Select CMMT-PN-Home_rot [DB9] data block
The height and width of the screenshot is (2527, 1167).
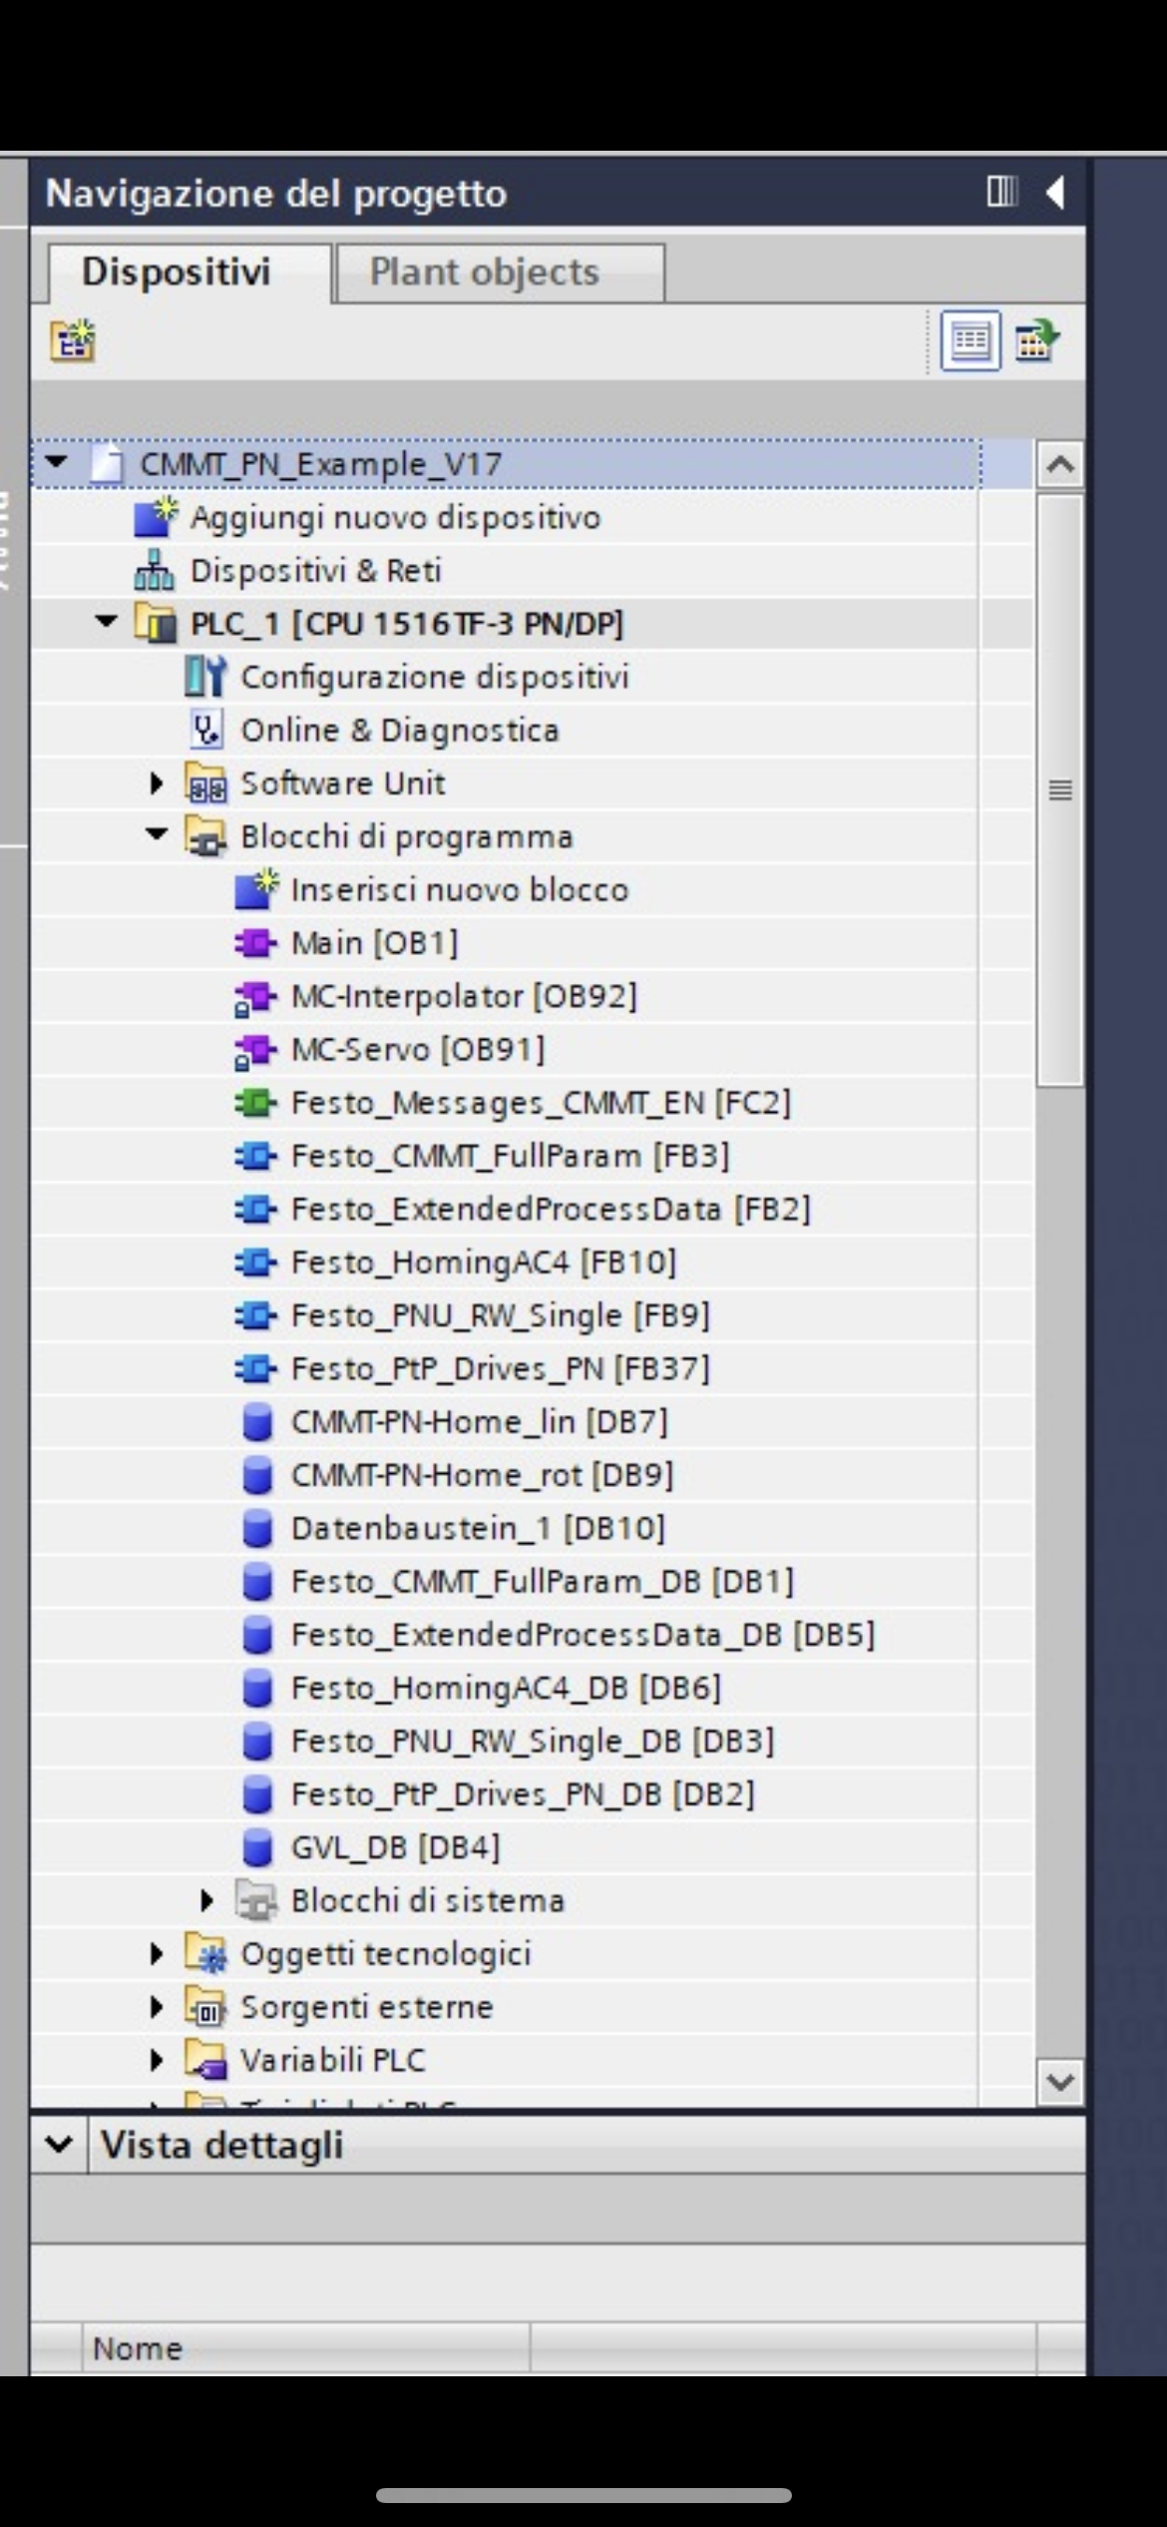coord(482,1474)
